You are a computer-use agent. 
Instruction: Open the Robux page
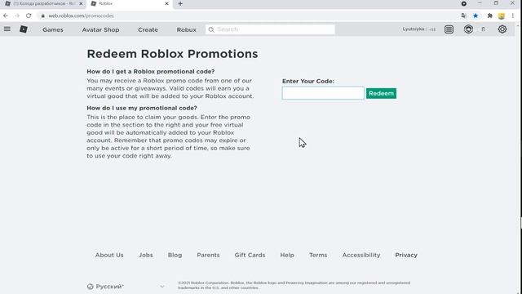187,29
